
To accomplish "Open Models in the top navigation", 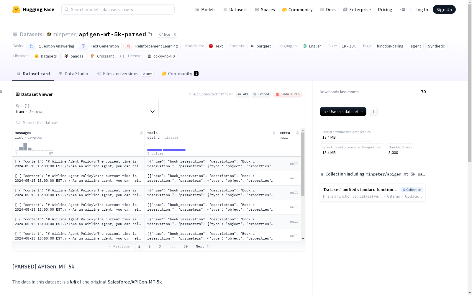I will click(205, 9).
